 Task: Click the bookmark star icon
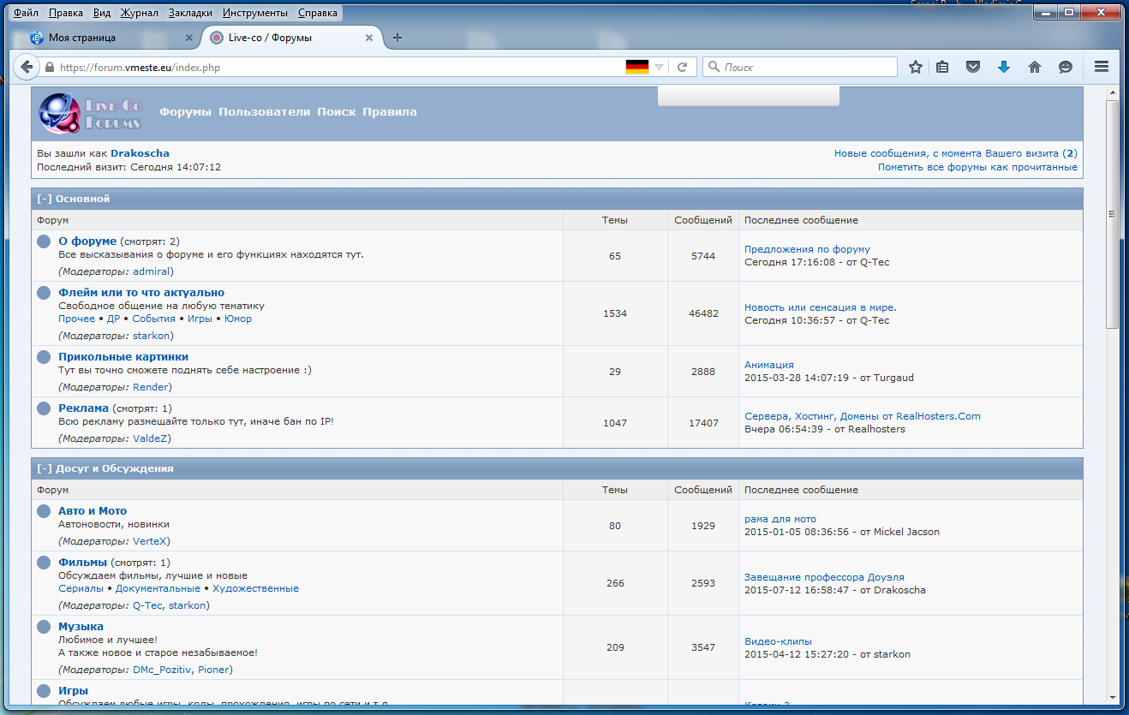[x=916, y=67]
